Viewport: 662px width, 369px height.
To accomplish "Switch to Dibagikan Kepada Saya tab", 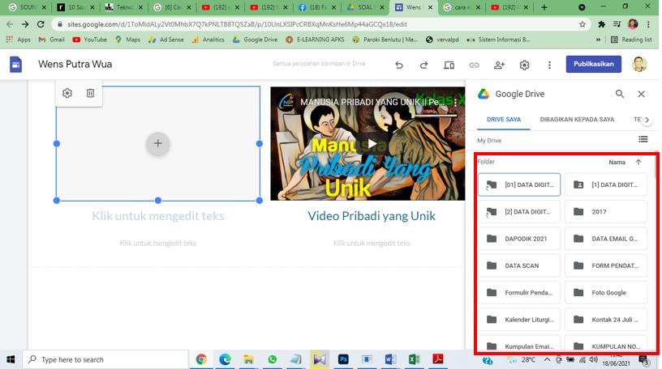I will pos(577,120).
